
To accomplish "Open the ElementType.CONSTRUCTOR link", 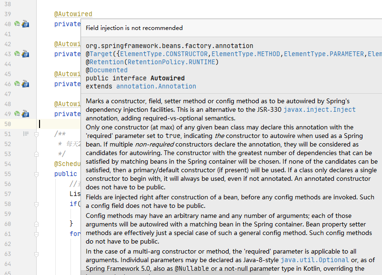I will (x=164, y=54).
